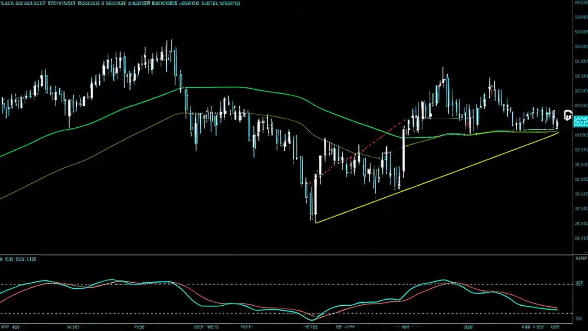
Task: Select the chart header text strip
Action: coord(119,3)
